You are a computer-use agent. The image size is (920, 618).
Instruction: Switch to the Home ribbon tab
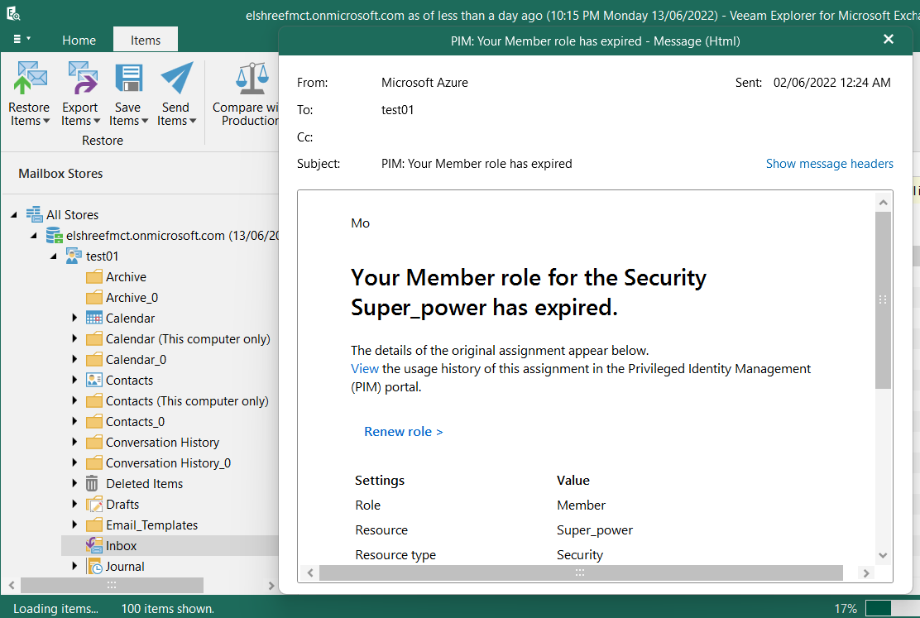tap(79, 40)
